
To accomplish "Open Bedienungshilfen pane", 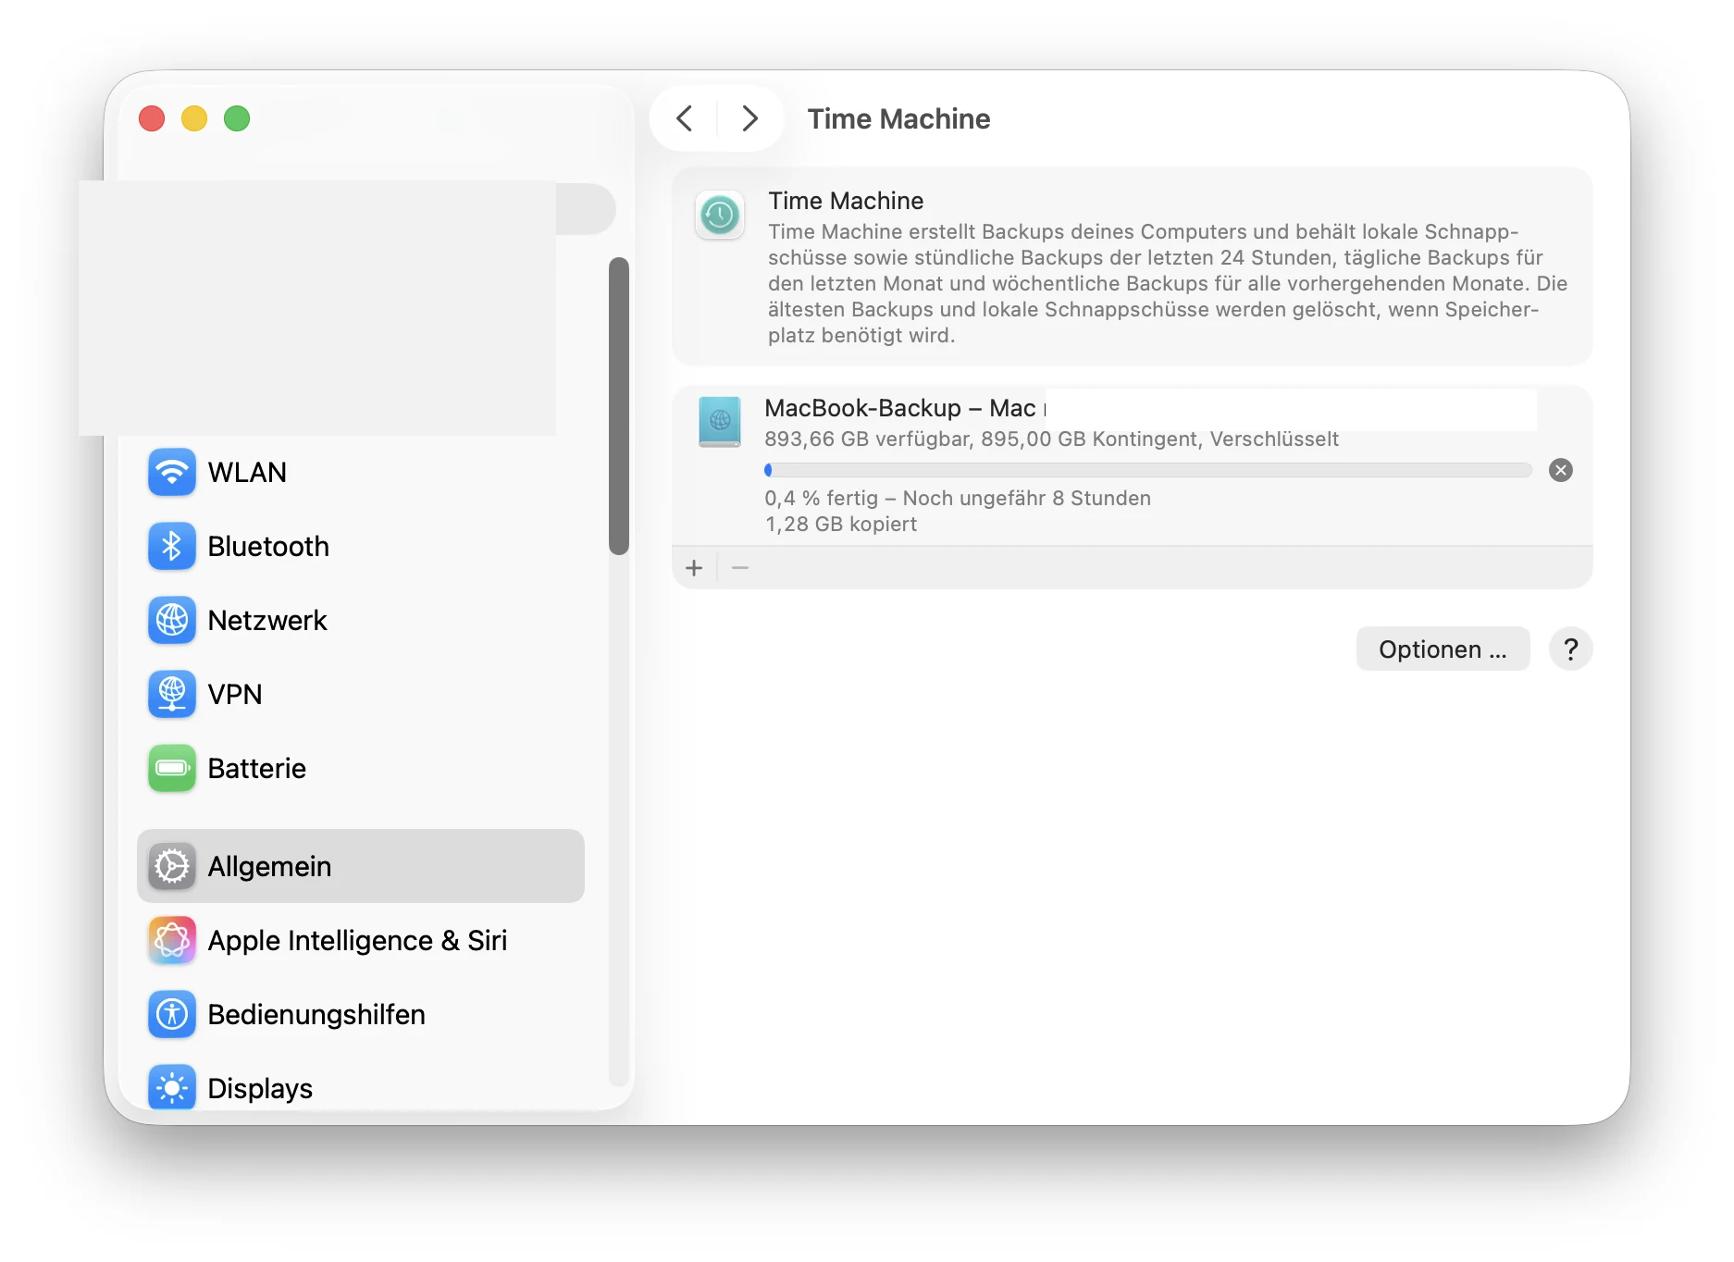I will 361,1014.
